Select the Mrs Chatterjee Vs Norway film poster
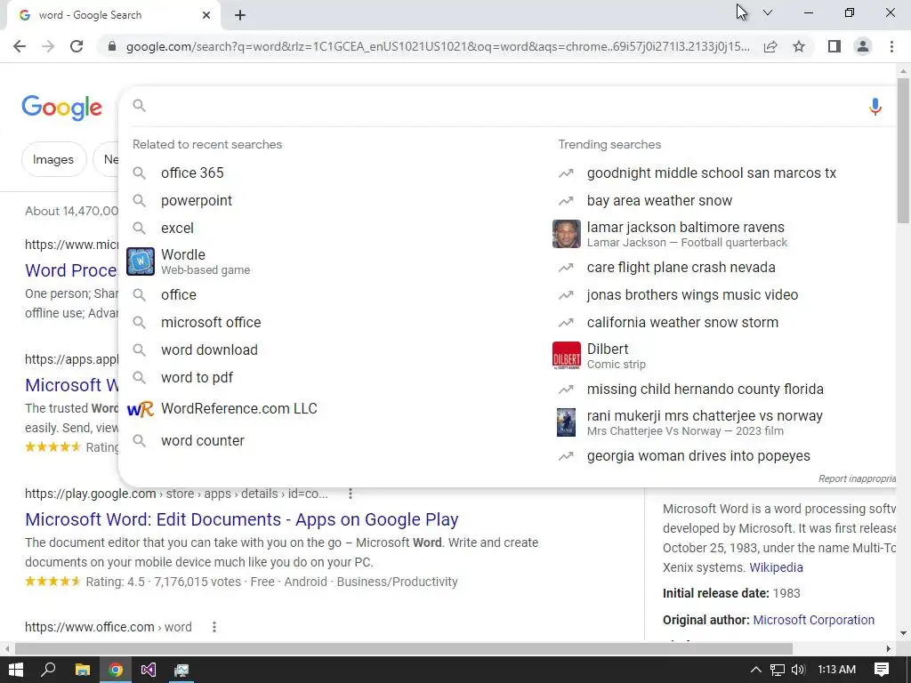Viewport: 911px width, 683px height. click(567, 422)
